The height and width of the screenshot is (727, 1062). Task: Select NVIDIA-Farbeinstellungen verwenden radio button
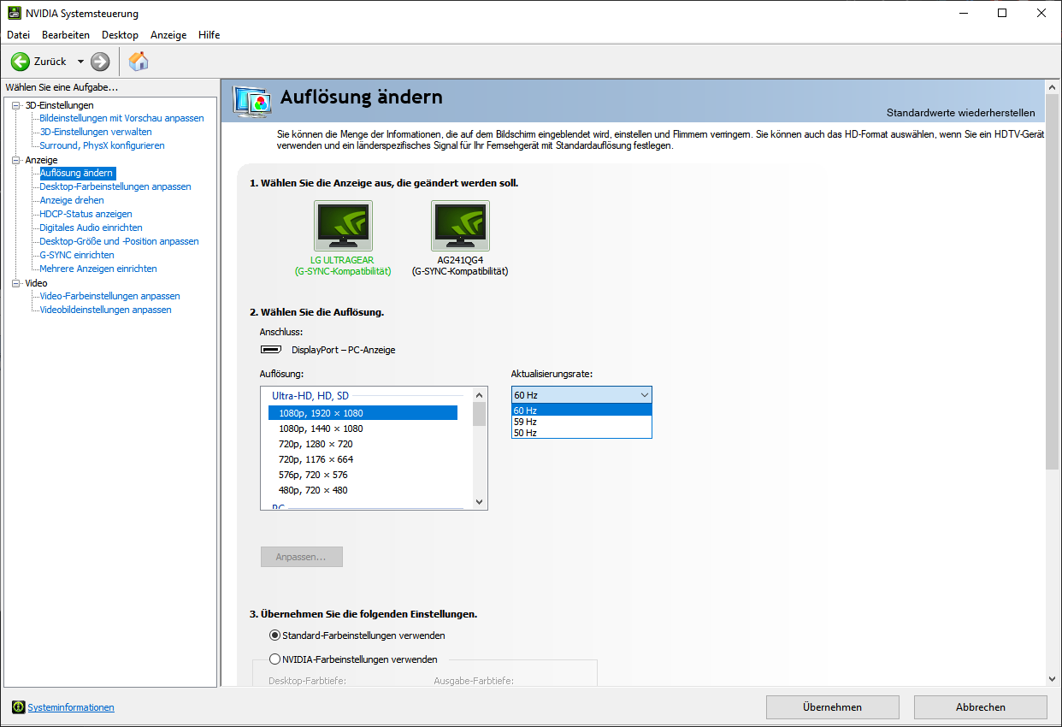click(x=274, y=659)
